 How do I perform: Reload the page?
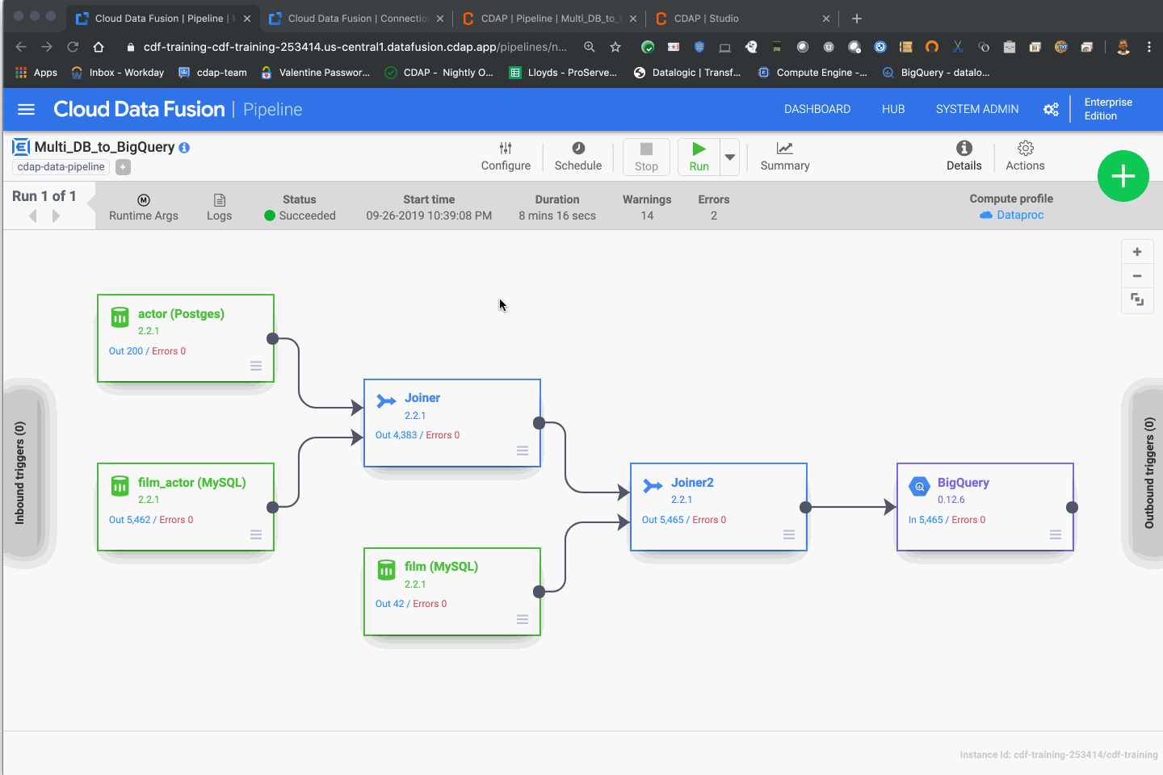pyautogui.click(x=73, y=47)
